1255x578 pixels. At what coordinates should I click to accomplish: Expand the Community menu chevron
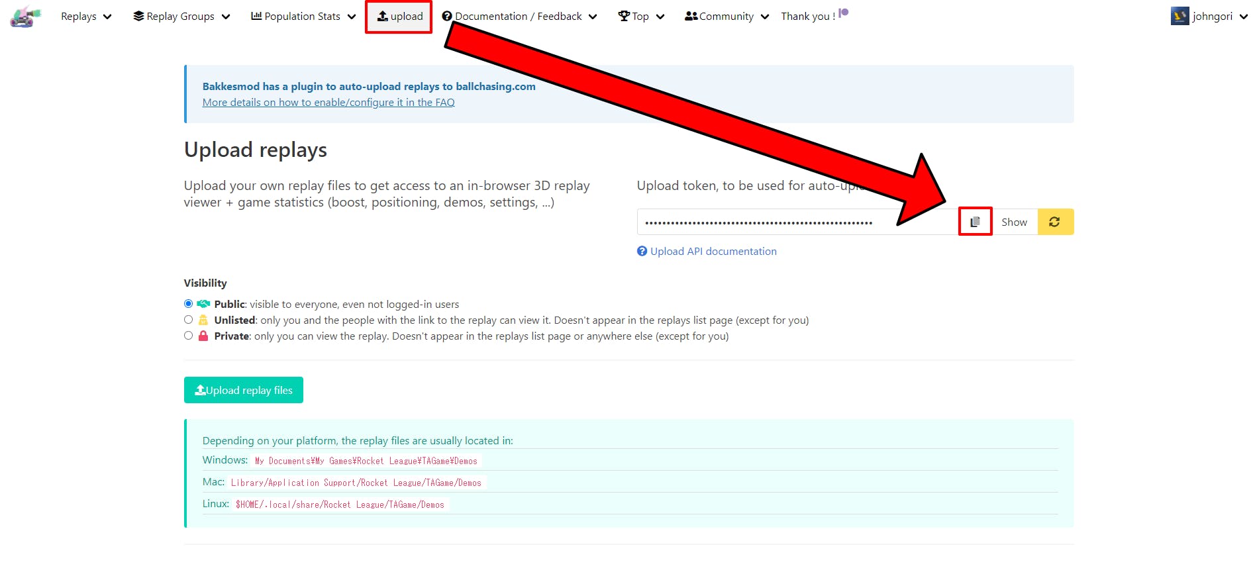pyautogui.click(x=765, y=17)
